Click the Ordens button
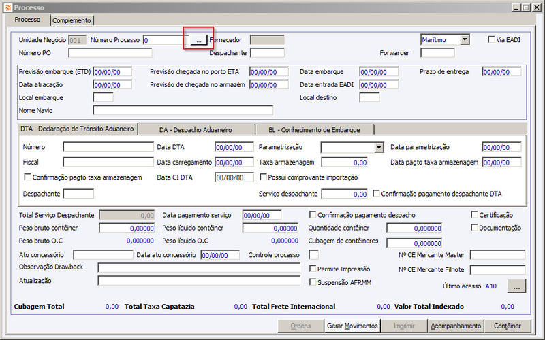The image size is (545, 340). [300, 326]
